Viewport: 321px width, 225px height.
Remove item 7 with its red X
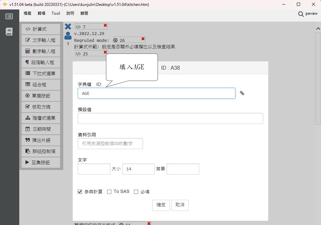click(x=105, y=26)
